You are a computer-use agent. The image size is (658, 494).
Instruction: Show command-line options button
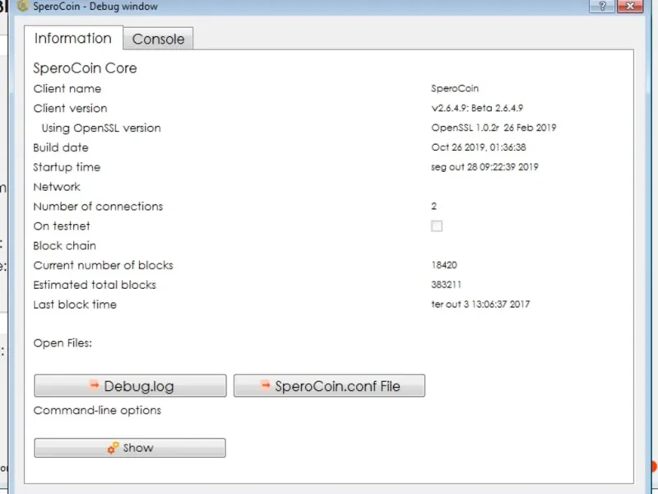130,448
